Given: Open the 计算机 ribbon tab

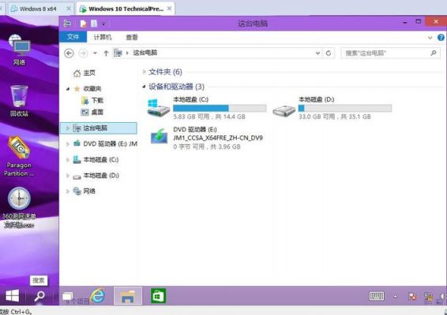Looking at the screenshot, I should point(103,37).
